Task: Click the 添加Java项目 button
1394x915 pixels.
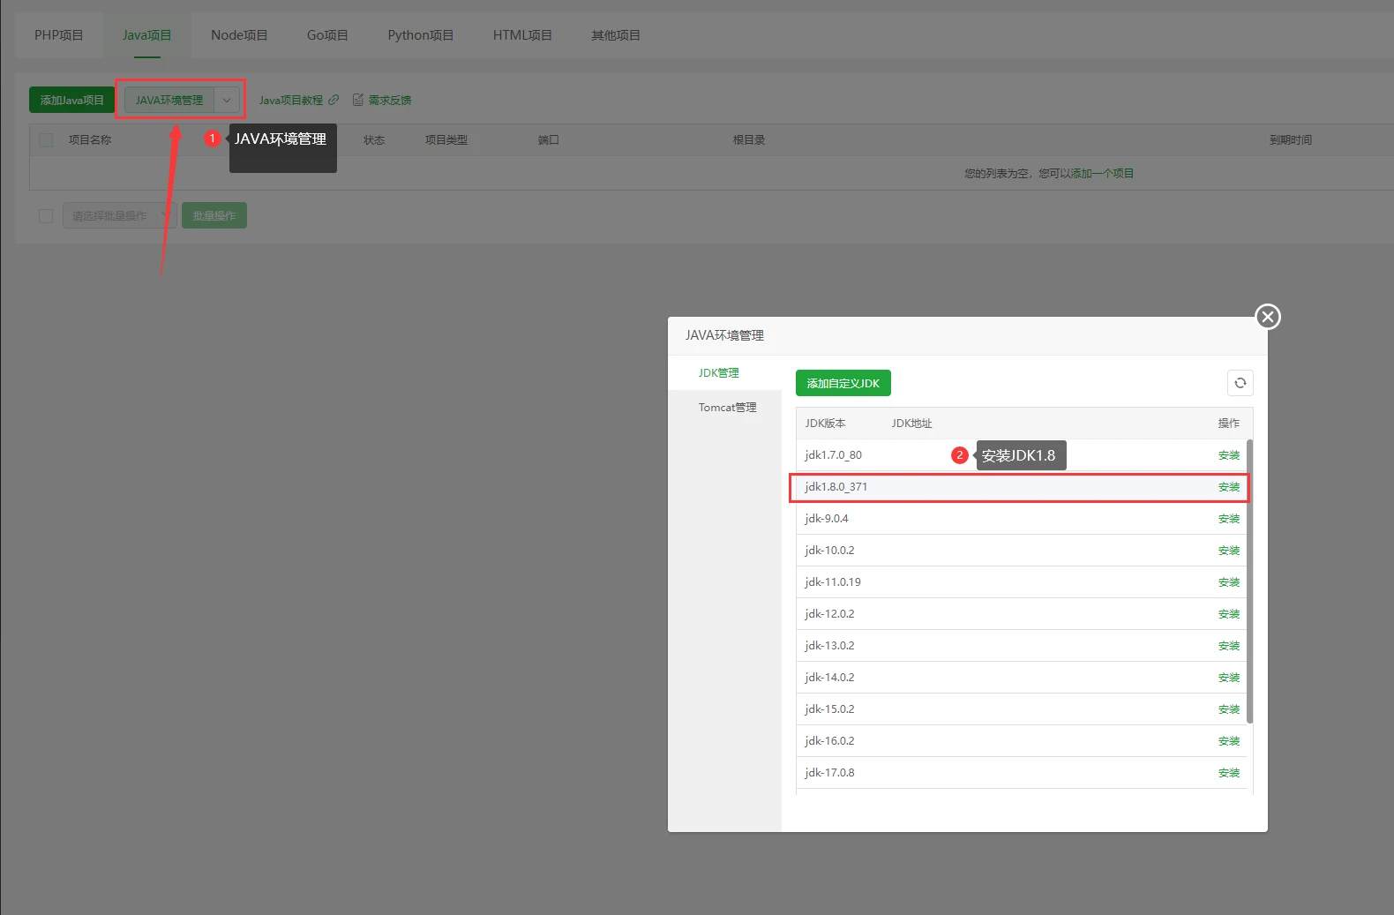Action: click(x=71, y=100)
